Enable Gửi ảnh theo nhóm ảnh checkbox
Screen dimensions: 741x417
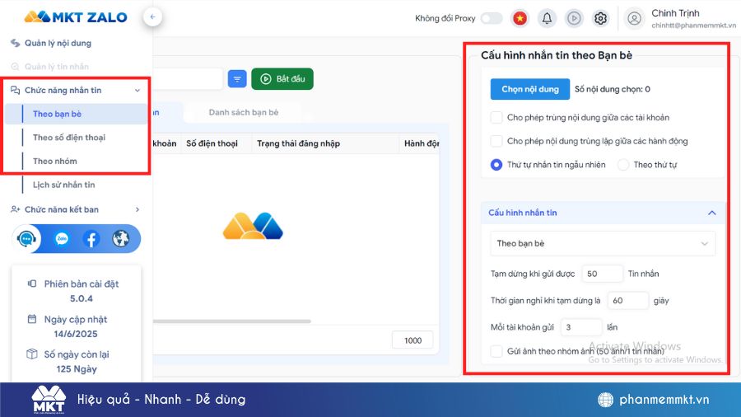496,351
